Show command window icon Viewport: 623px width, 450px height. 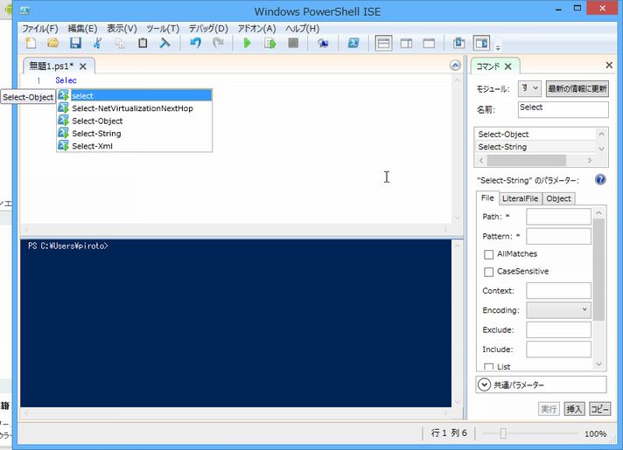tap(458, 43)
